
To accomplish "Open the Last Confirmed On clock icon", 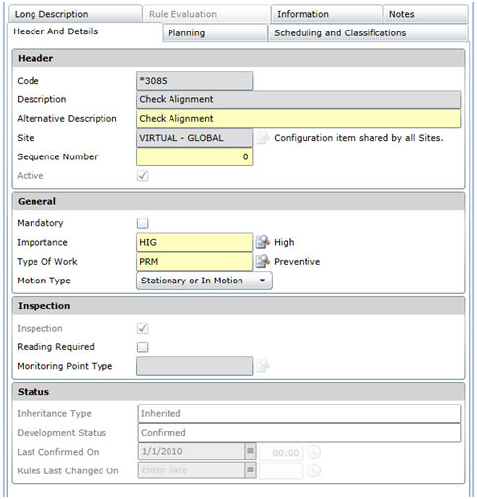I will click(x=314, y=452).
